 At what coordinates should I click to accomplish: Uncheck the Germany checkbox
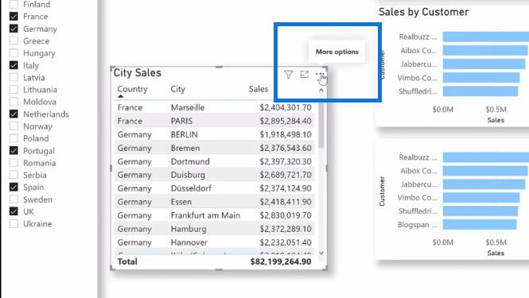tap(14, 29)
